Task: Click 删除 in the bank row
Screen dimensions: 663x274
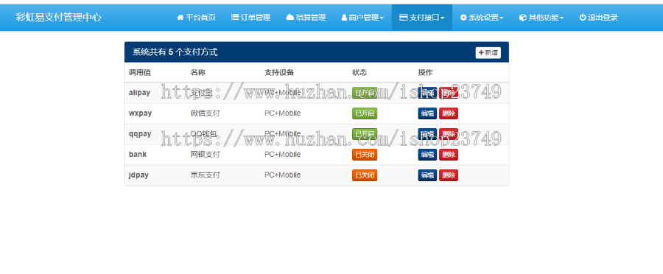Action: [x=449, y=155]
